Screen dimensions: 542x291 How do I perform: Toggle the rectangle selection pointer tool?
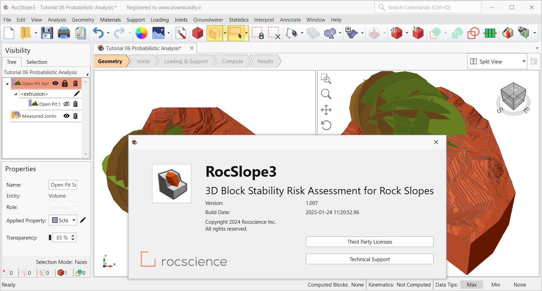(236, 33)
